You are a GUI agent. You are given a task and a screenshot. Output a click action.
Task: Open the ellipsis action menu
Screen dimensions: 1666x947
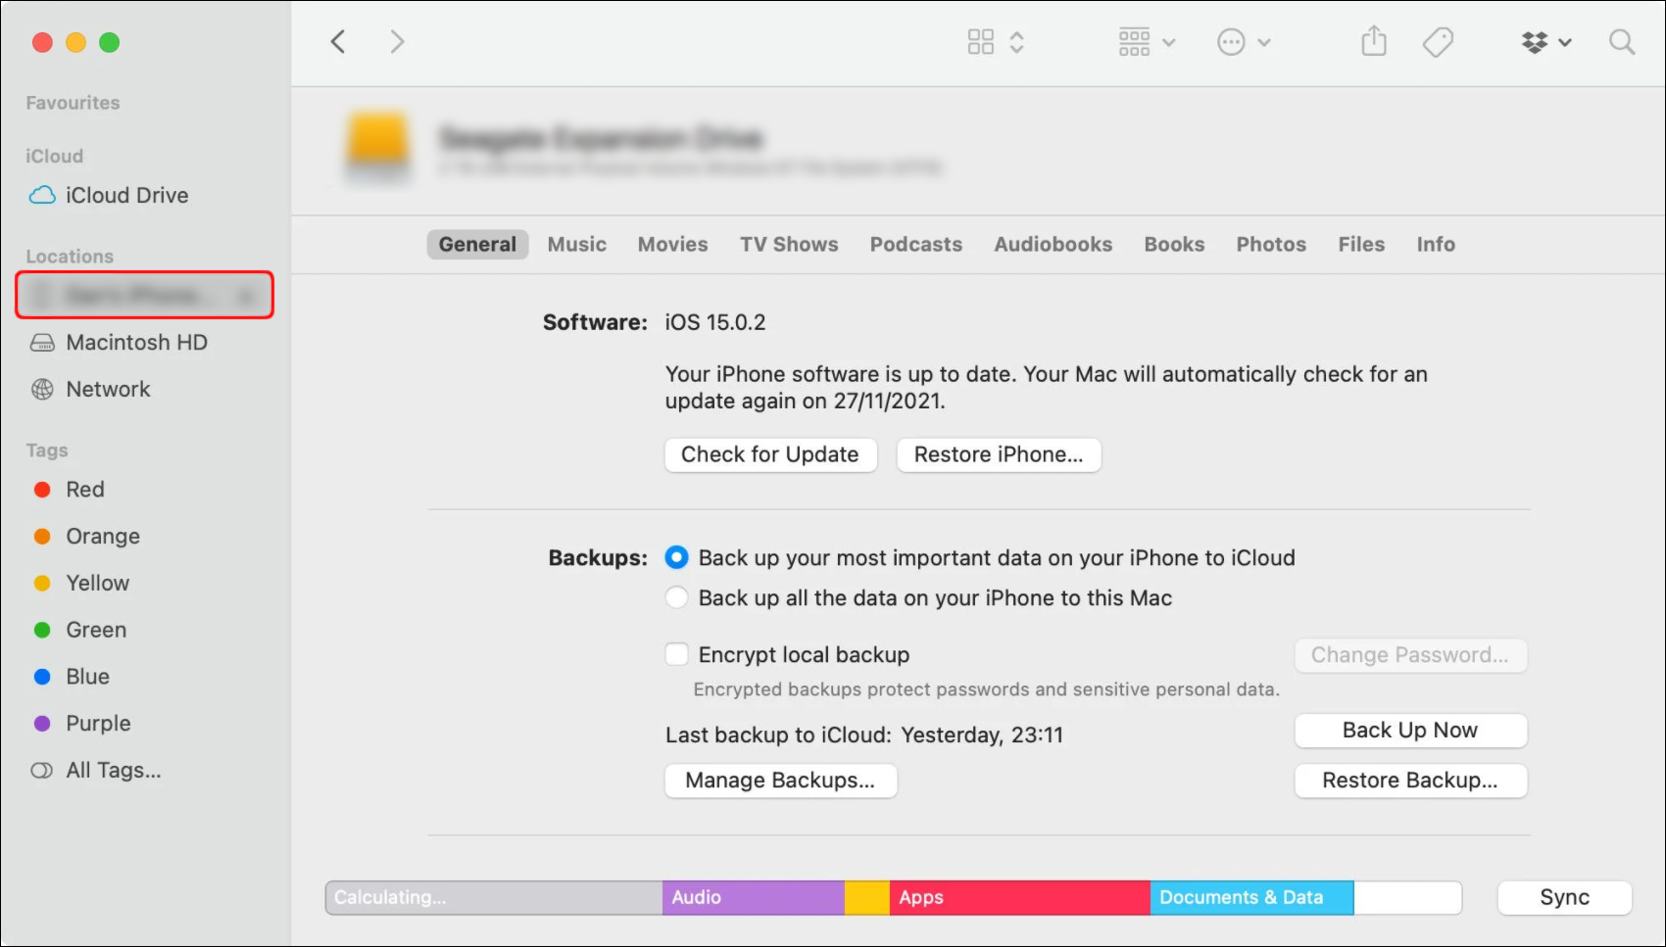point(1243,42)
